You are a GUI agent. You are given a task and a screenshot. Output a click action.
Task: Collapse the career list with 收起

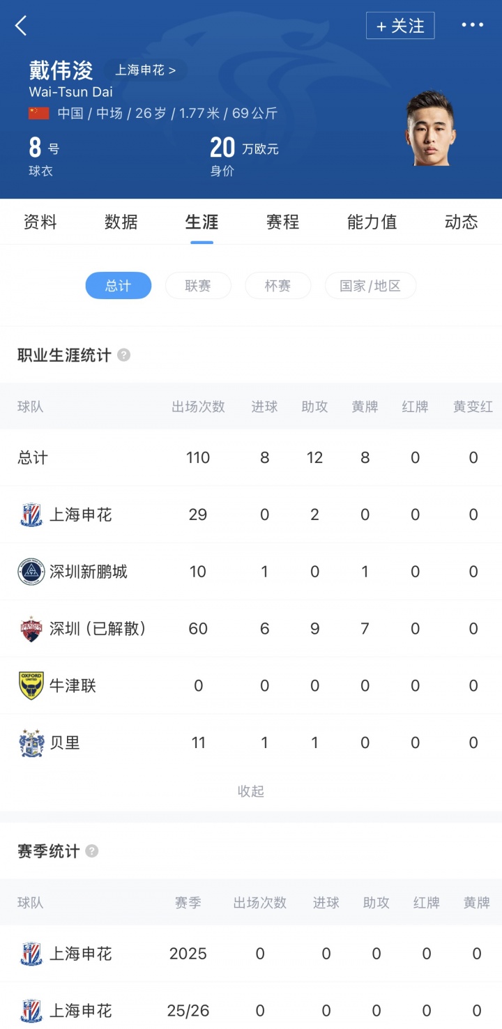click(x=251, y=791)
